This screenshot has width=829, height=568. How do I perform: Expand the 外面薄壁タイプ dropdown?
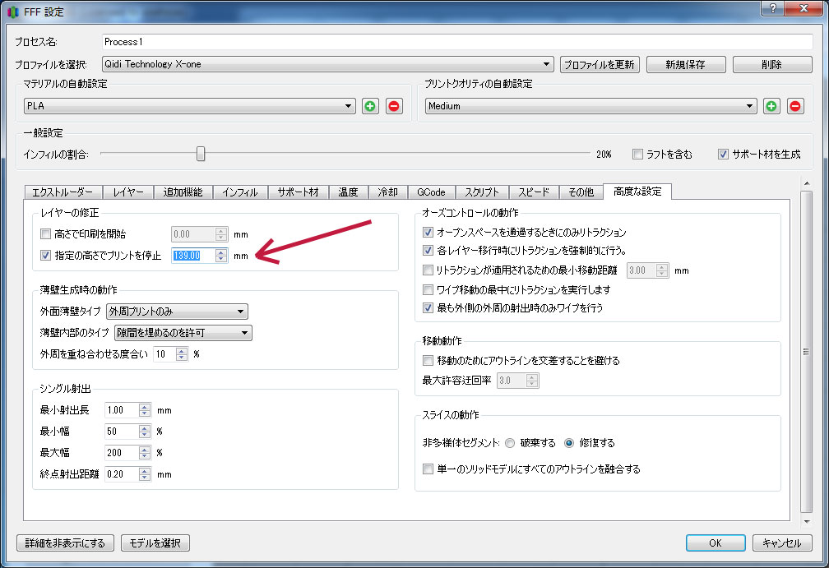pos(177,312)
